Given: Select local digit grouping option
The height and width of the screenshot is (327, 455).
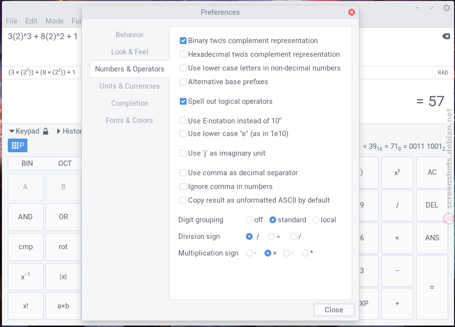Looking at the screenshot, I should pos(316,220).
